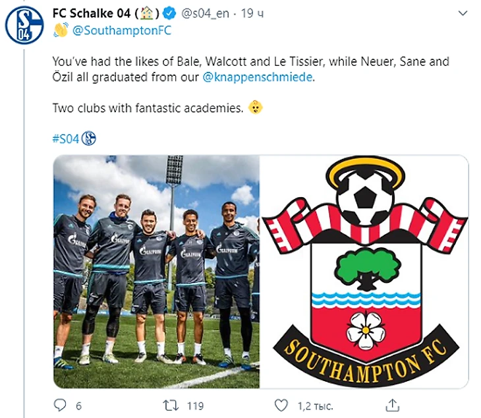
Task: Click the small Schalke logo after #S04
Action: 88,138
